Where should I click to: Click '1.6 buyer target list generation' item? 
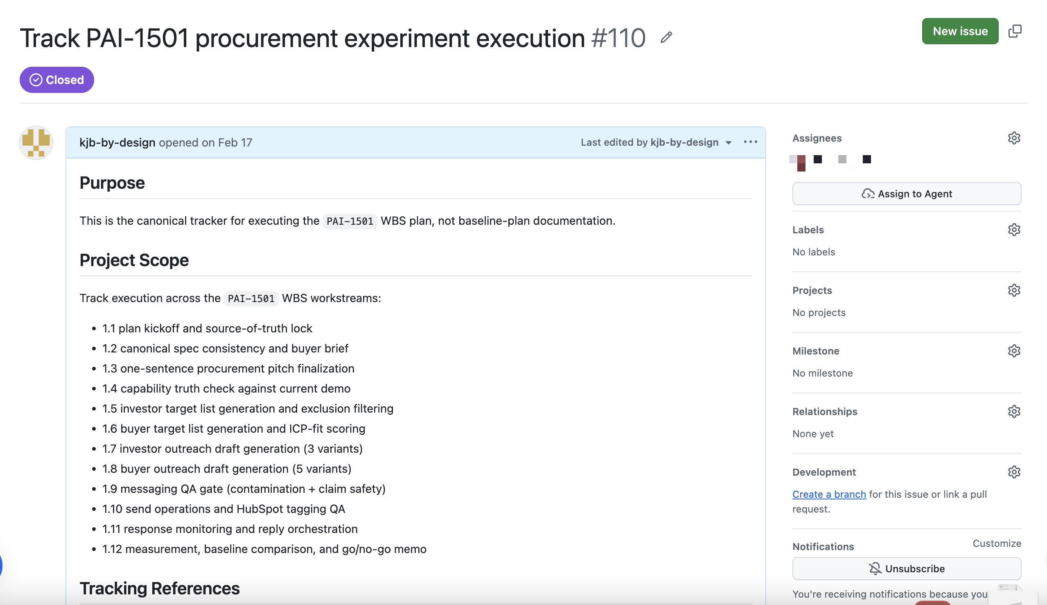pyautogui.click(x=233, y=429)
